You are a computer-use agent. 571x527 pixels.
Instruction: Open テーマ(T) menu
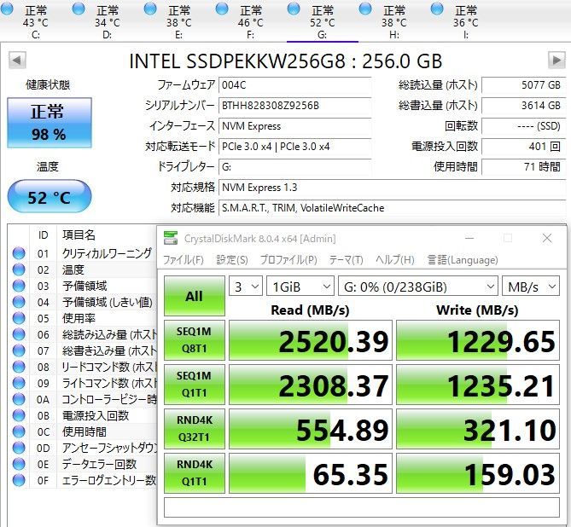[x=346, y=260]
